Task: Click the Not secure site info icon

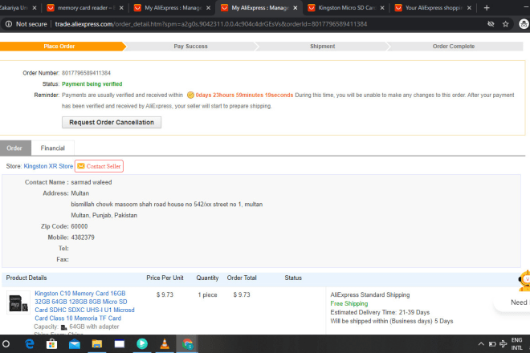Action: [9, 24]
